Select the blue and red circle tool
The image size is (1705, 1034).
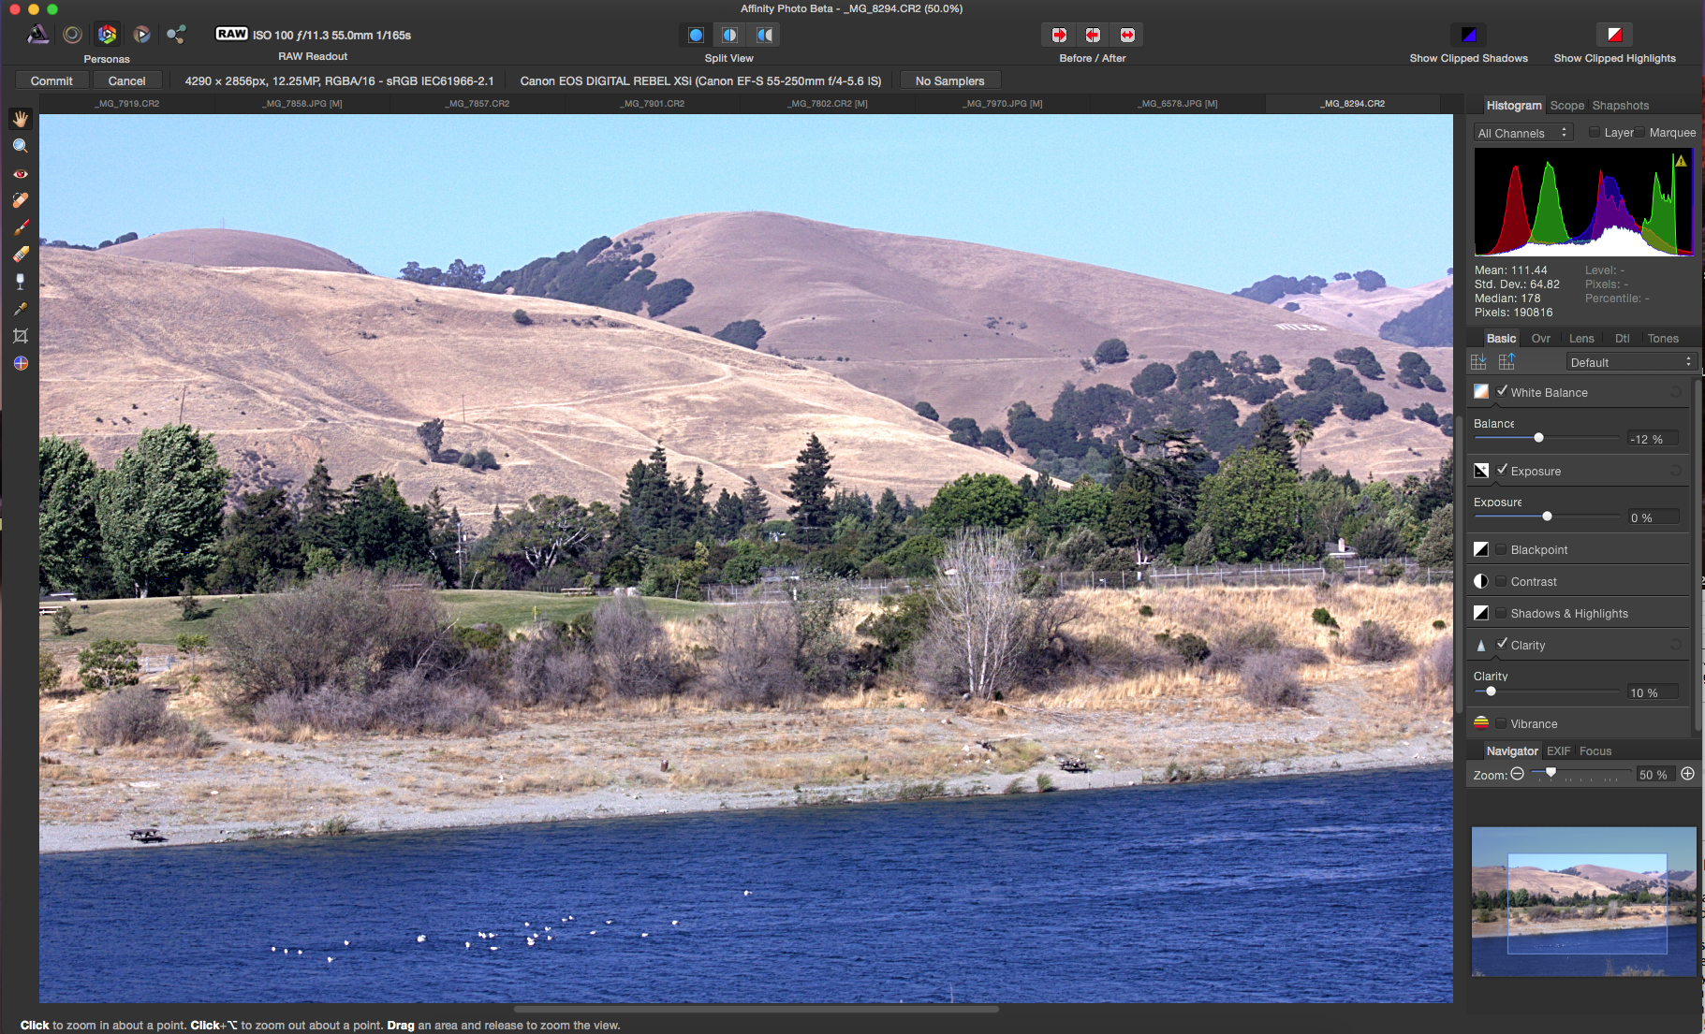(x=21, y=363)
